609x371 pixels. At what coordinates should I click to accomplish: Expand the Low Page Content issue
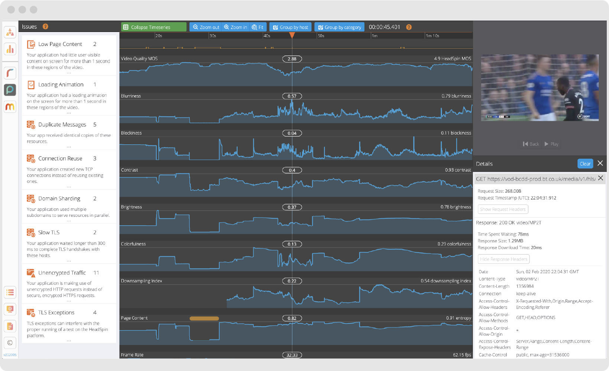[69, 55]
